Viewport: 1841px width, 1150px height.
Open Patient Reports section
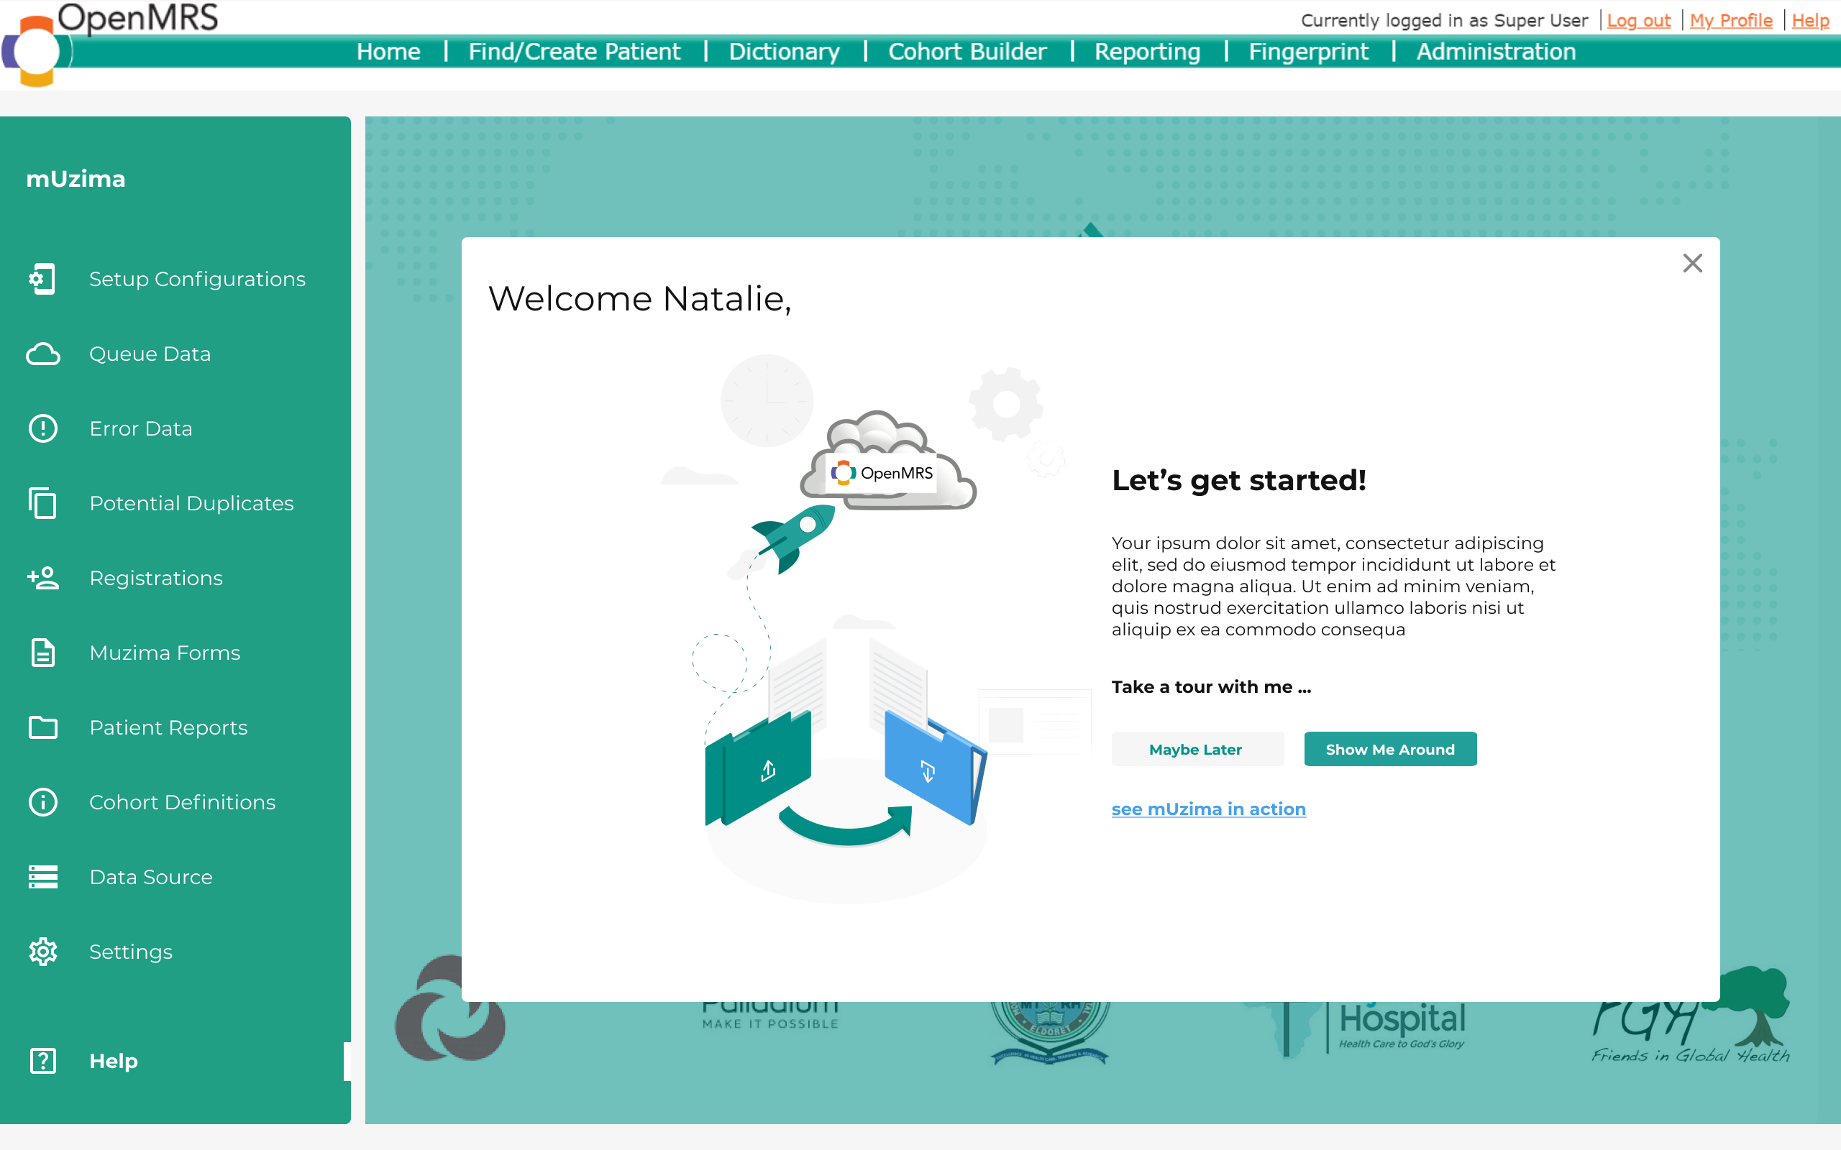coord(175,727)
